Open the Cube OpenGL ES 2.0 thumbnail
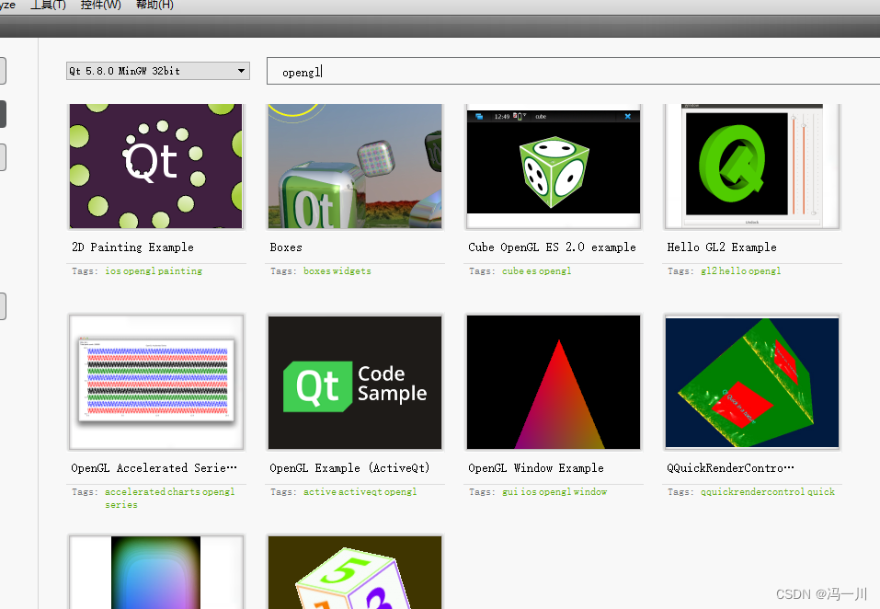 coord(554,167)
